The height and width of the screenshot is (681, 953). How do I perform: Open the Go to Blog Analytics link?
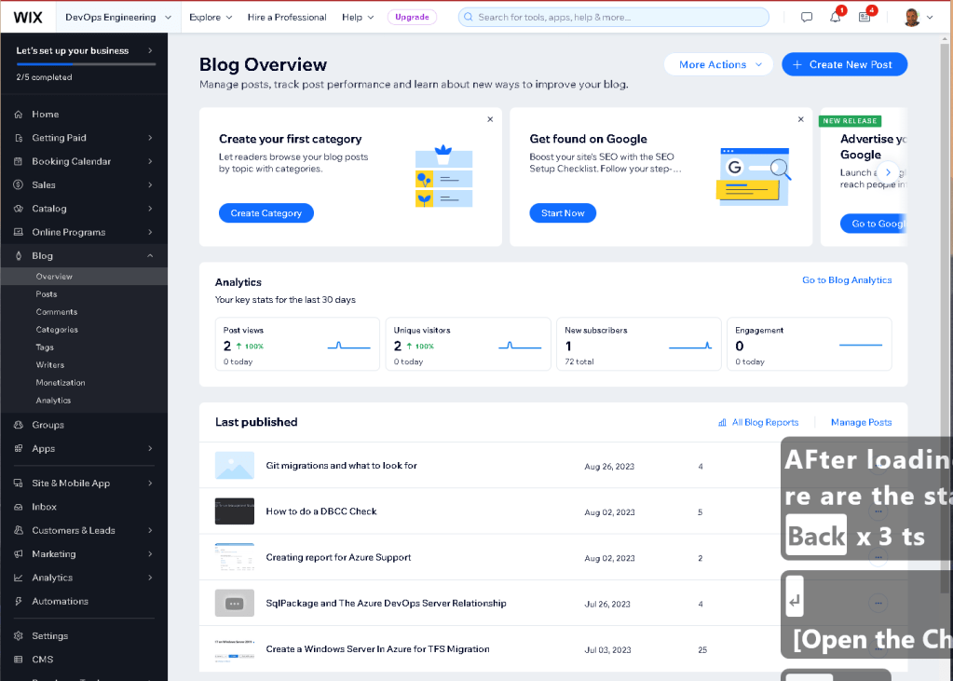847,280
